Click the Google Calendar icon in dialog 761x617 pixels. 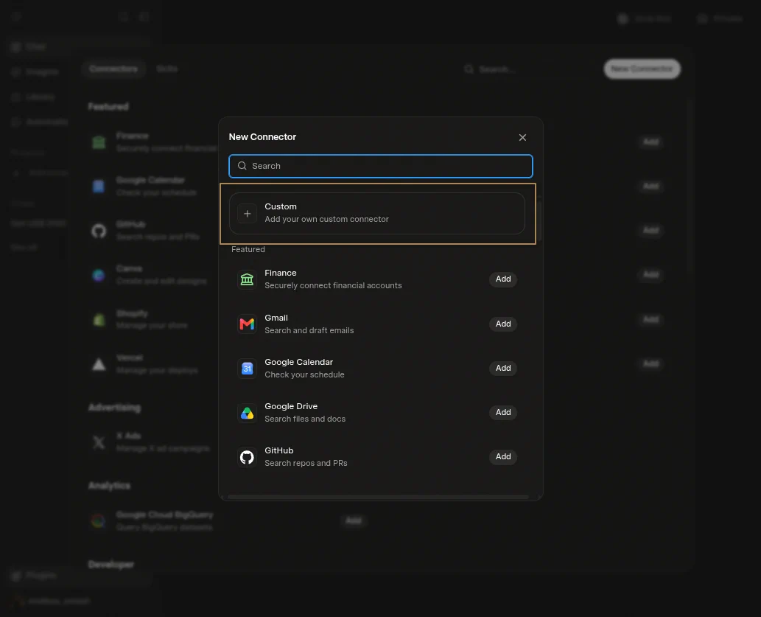(x=247, y=369)
